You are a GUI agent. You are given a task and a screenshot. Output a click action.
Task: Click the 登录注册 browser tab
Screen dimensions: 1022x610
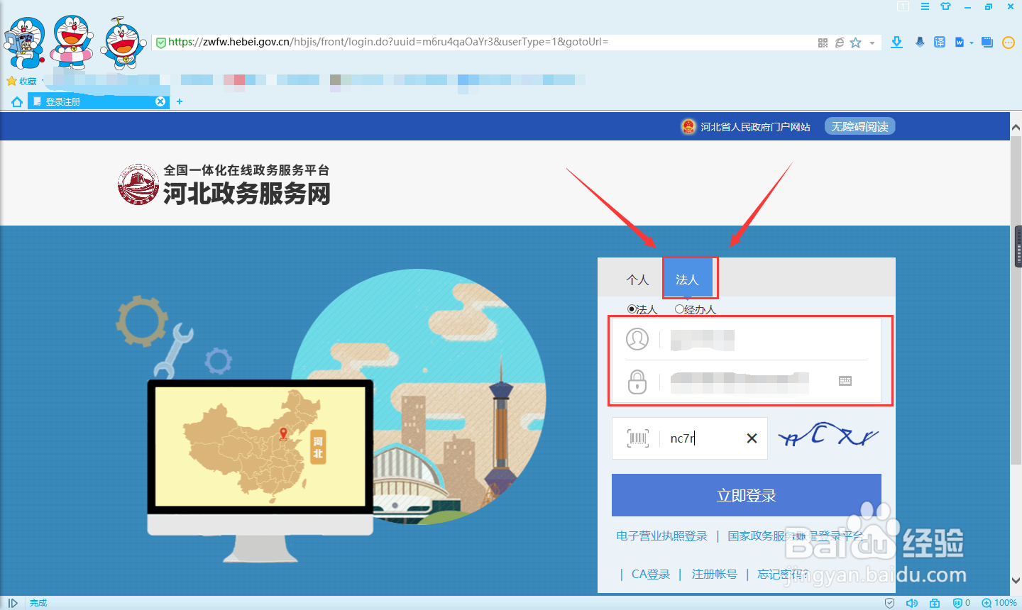pos(92,101)
